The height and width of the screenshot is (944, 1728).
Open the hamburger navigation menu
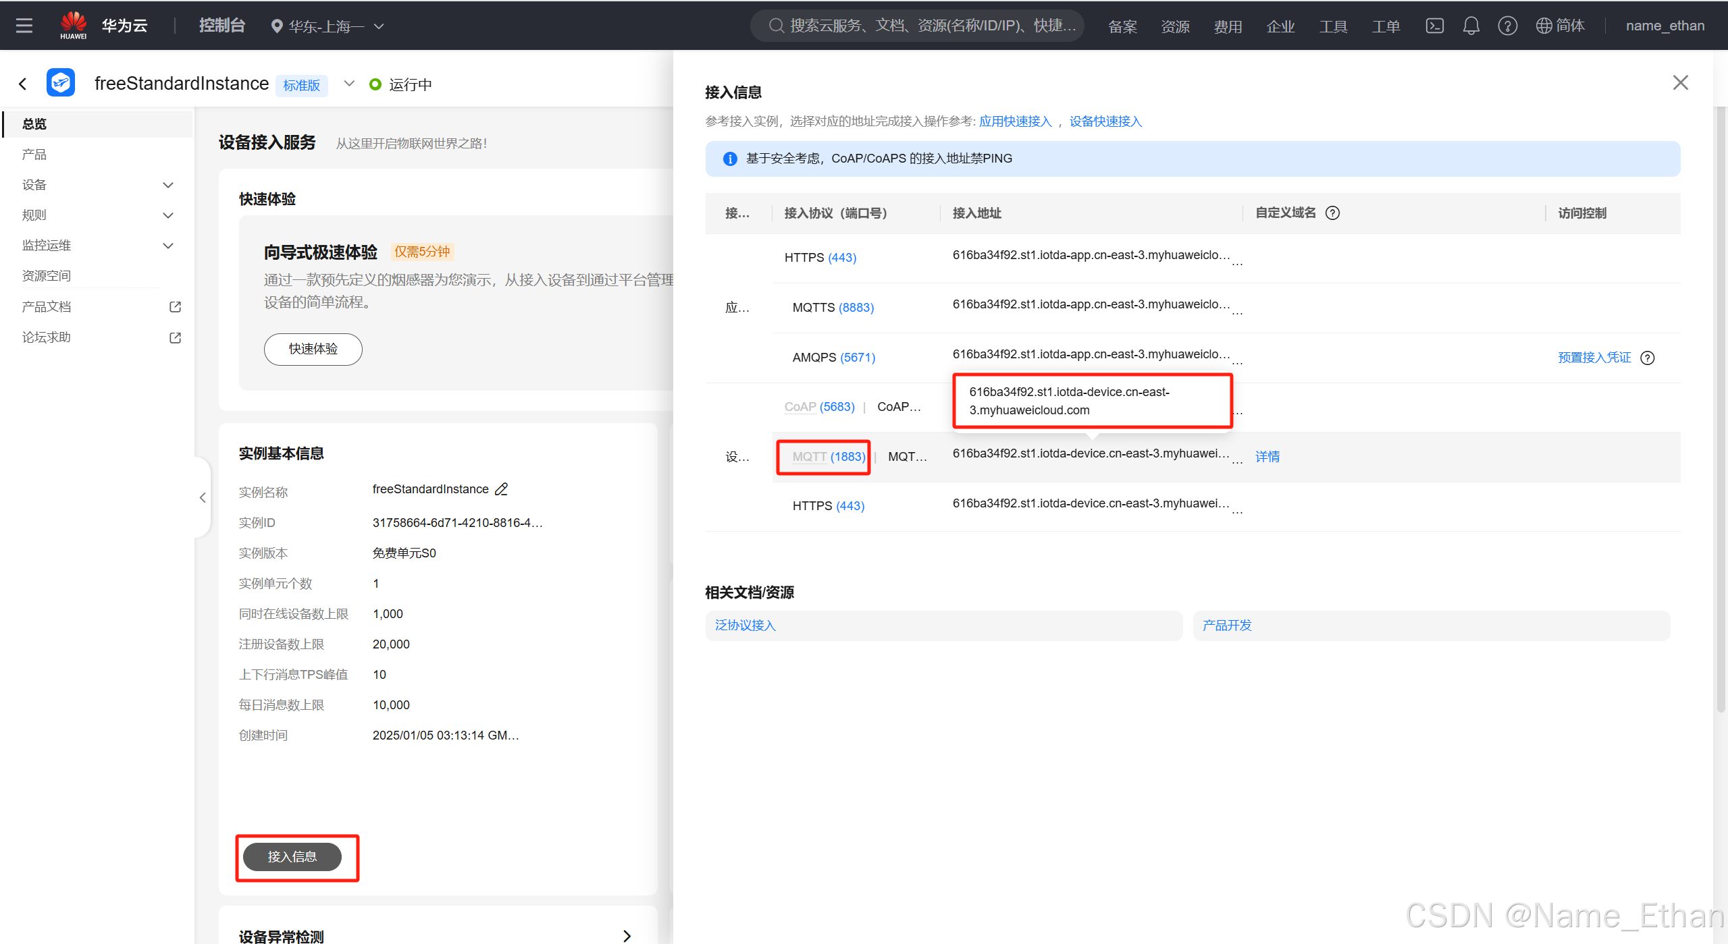click(x=24, y=26)
